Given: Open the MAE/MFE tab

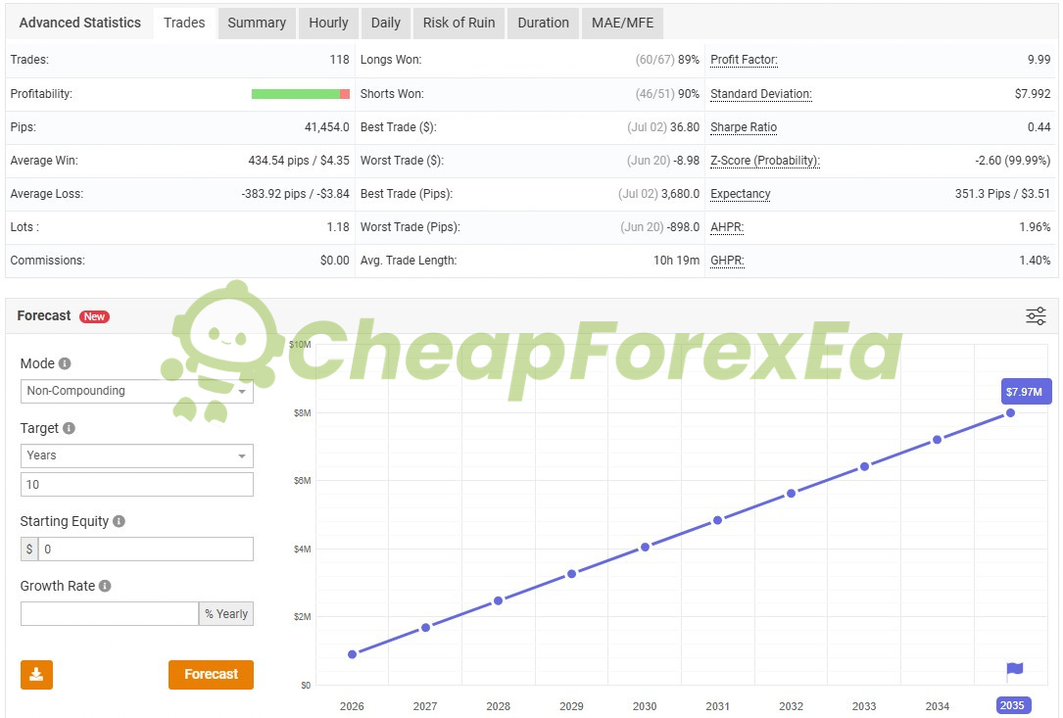Looking at the screenshot, I should coord(623,24).
